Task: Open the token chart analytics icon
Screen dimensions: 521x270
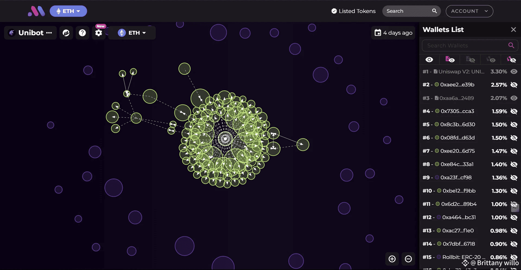Action: click(x=66, y=33)
